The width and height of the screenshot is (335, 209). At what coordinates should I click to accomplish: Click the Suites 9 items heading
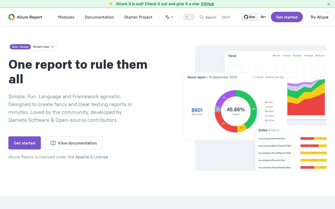pos(269,130)
